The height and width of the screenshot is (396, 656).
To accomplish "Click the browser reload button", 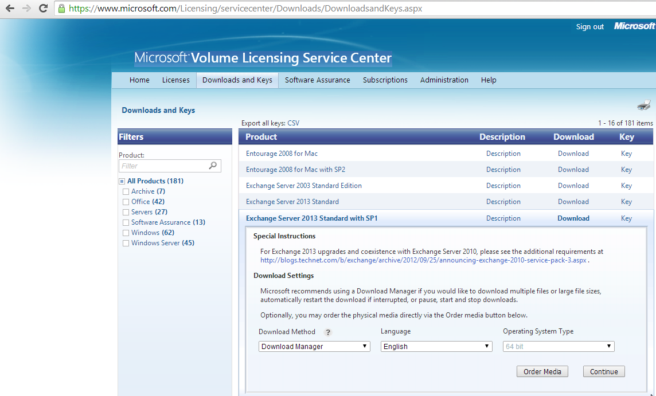I will pos(43,9).
